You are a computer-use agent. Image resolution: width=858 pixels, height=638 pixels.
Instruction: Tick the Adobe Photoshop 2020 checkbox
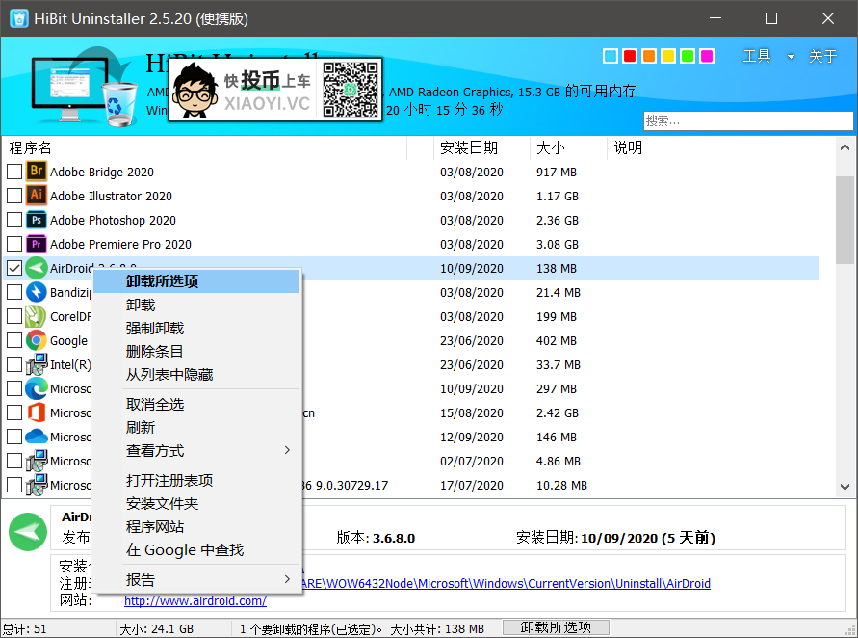click(x=14, y=220)
